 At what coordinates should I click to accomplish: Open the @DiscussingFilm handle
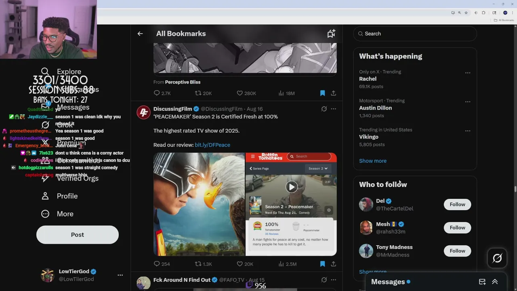[x=221, y=109]
